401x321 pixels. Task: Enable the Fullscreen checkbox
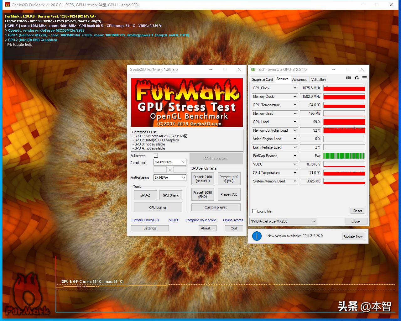[156, 156]
